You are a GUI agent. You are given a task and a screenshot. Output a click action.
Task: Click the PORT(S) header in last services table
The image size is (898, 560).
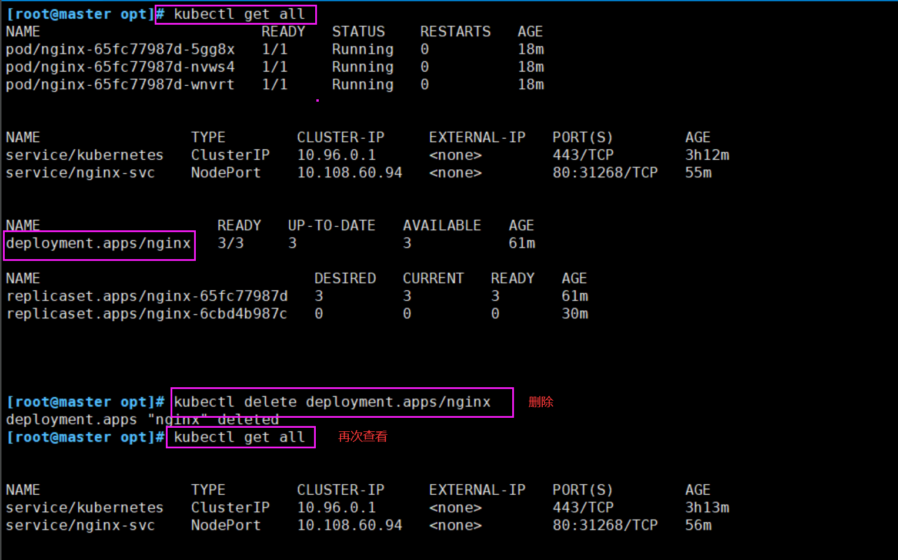coord(583,490)
